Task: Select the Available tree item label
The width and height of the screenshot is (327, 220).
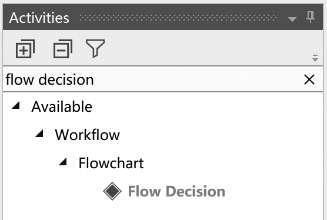Action: (62, 106)
